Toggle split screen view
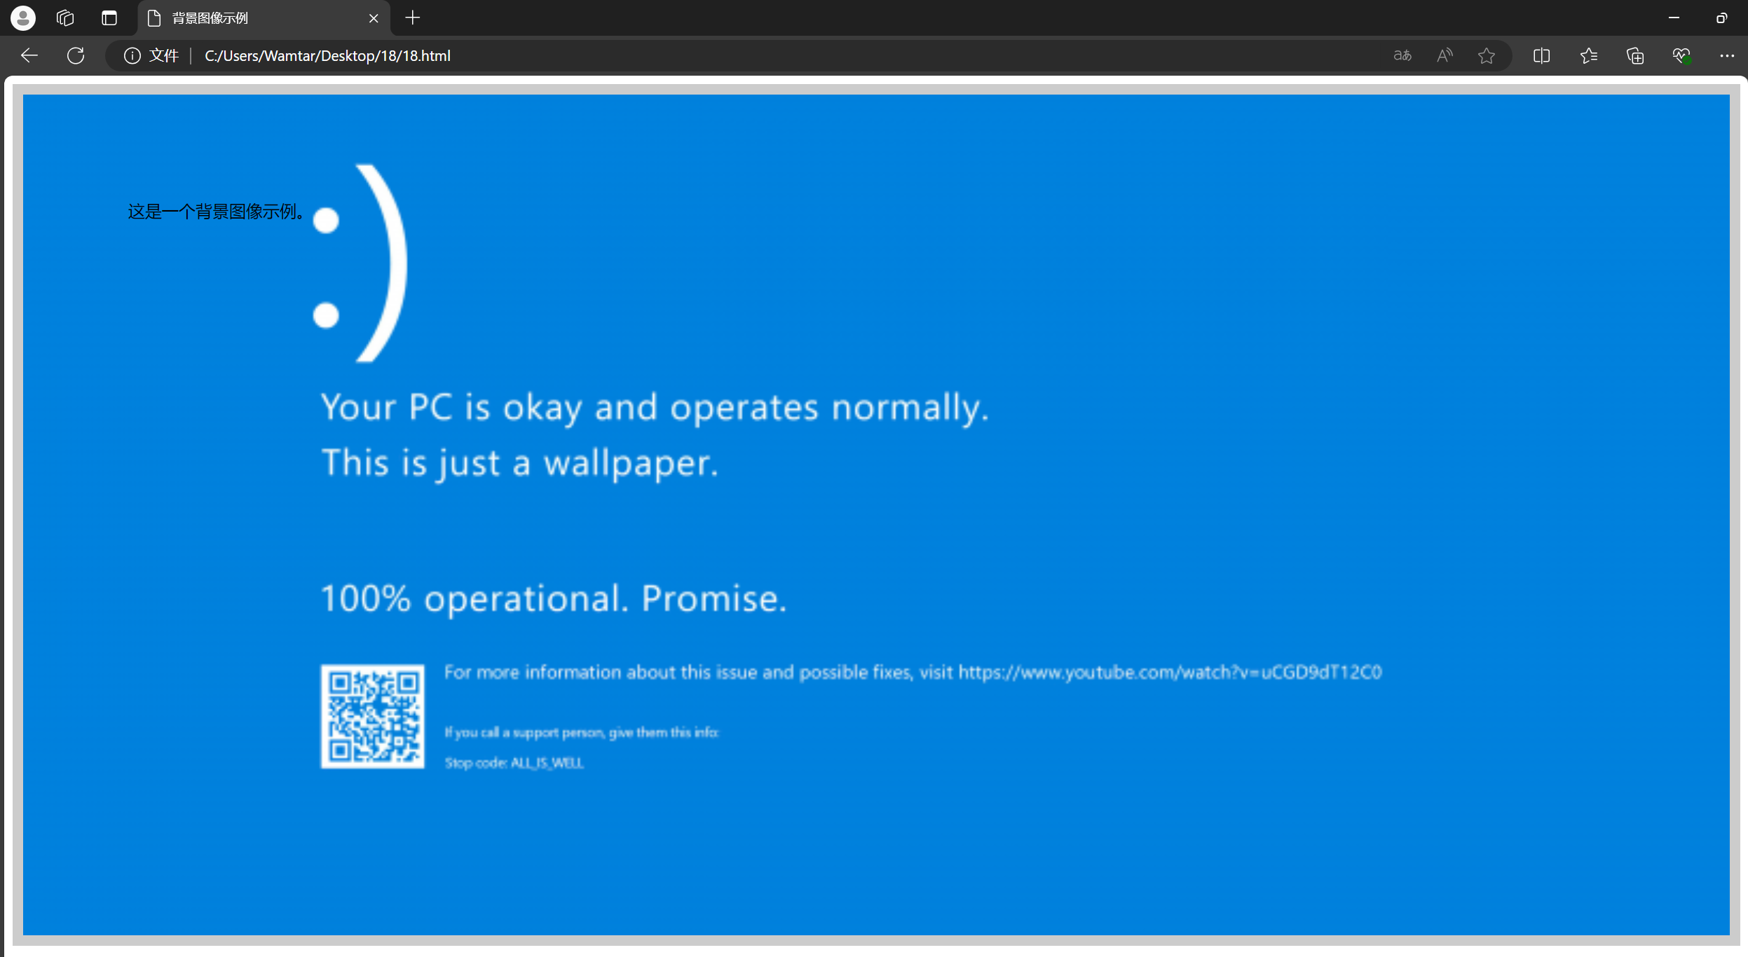Viewport: 1748px width, 957px height. click(x=1541, y=55)
